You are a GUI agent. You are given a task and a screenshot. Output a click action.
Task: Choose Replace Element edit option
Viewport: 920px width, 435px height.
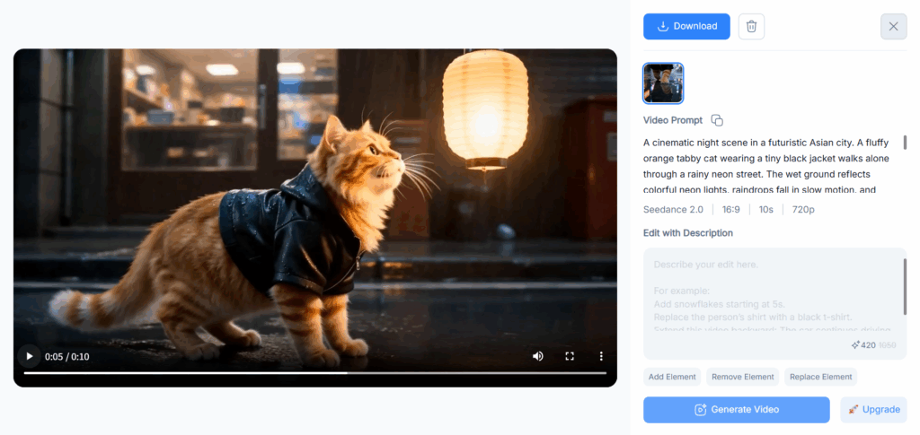(x=821, y=377)
